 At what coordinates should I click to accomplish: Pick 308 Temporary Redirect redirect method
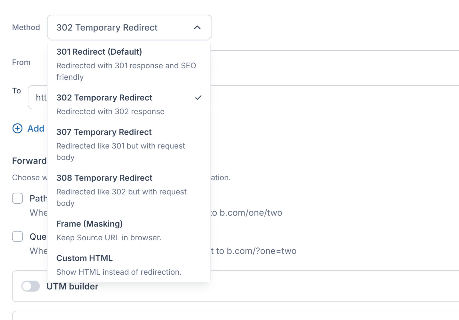(x=105, y=178)
